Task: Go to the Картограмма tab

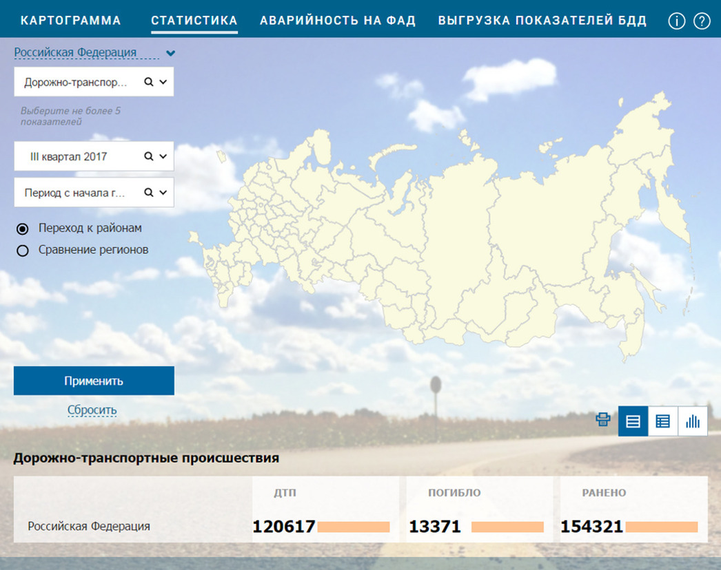Action: tap(71, 21)
